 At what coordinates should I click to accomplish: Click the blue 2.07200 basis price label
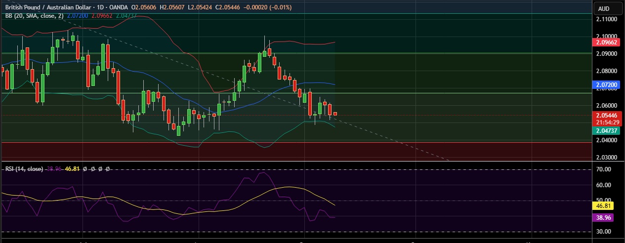tap(607, 85)
